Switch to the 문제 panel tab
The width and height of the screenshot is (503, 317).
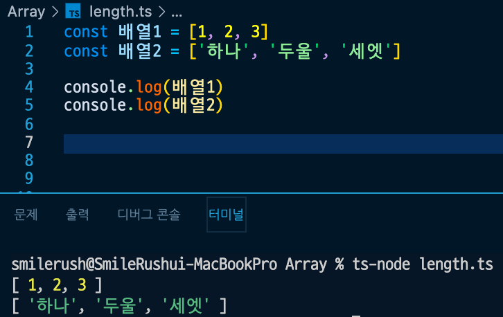point(26,215)
